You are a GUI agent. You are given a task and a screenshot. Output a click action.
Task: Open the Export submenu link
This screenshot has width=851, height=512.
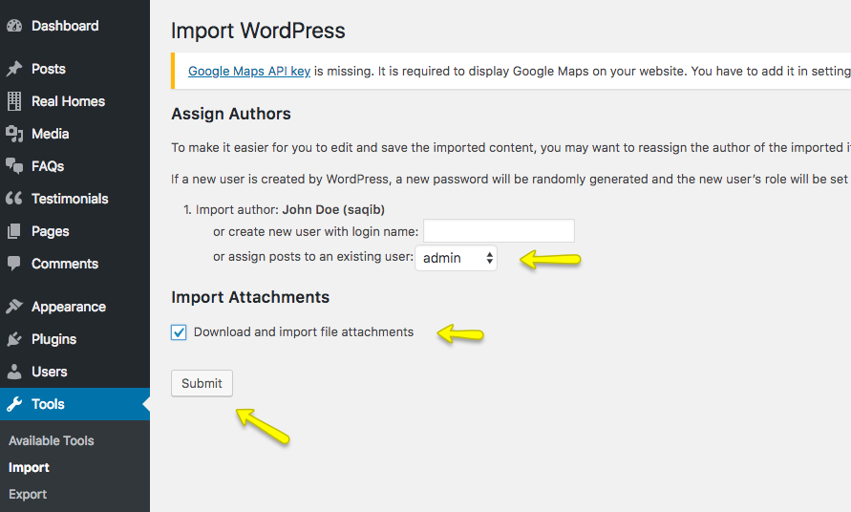coord(28,494)
